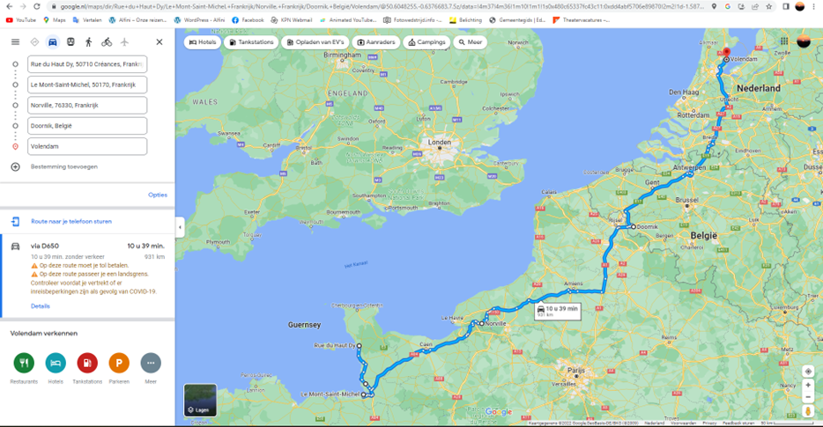Click Route naar je telefoon sturen
This screenshot has width=823, height=427.
[x=71, y=221]
